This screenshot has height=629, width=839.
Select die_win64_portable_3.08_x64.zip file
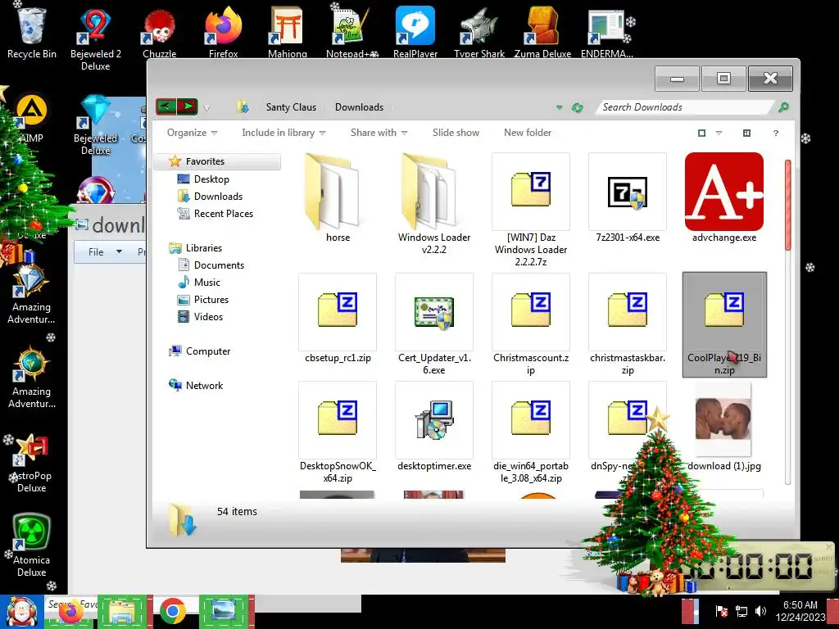click(531, 432)
